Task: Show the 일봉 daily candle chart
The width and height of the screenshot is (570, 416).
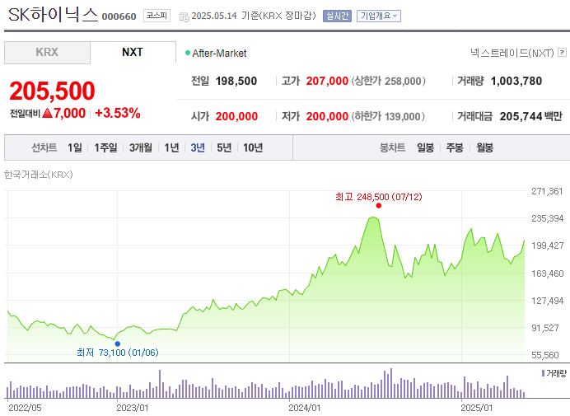Action: click(425, 147)
